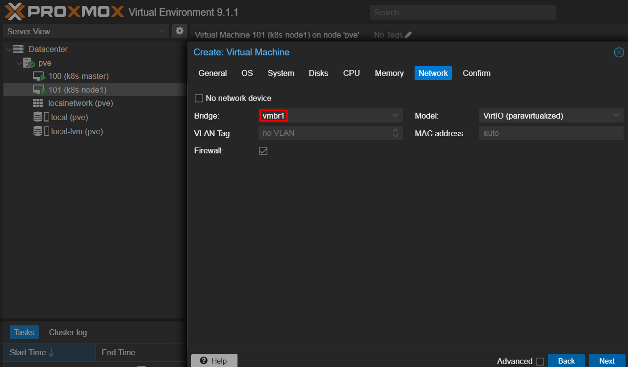Switch to the System tab
628x367 pixels.
point(281,73)
